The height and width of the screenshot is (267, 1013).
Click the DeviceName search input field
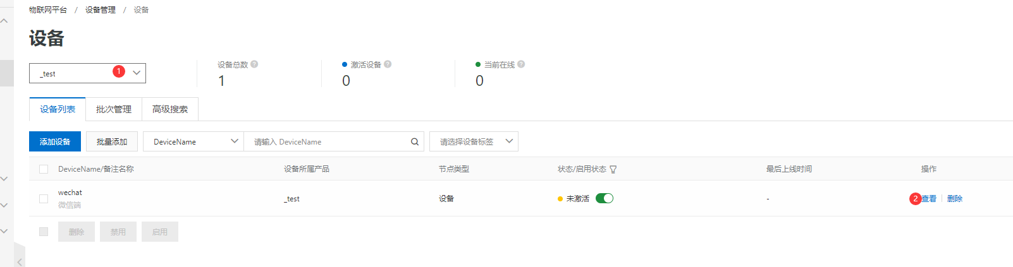(329, 142)
